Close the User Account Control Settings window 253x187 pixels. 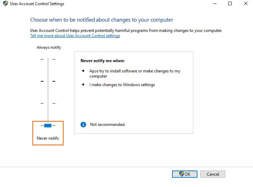[245, 4]
